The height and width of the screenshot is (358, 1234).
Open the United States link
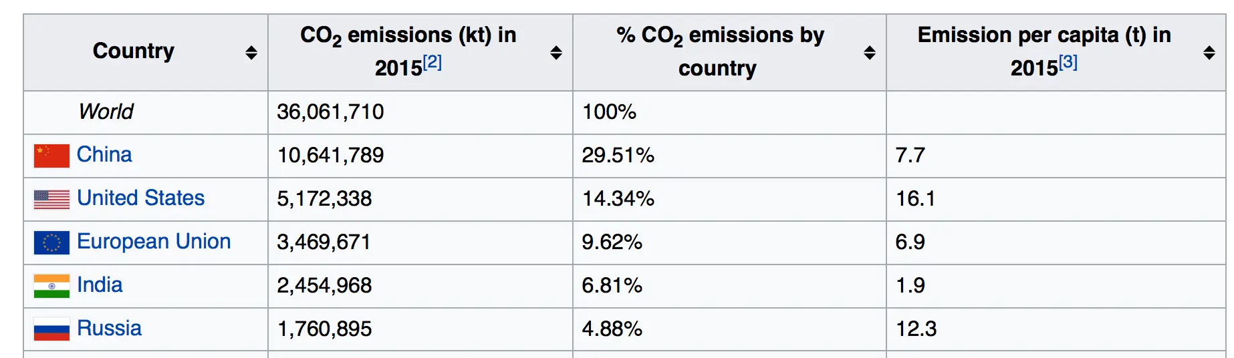pos(140,198)
